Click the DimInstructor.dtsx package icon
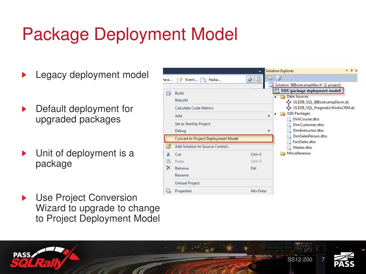The image size is (366, 274). tap(289, 130)
